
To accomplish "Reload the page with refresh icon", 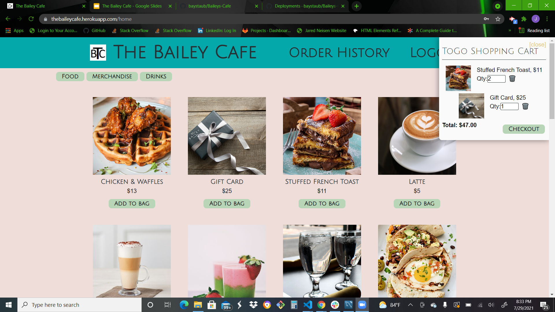I will (31, 19).
